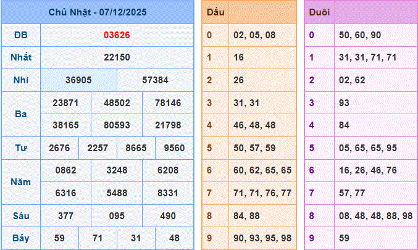Viewport: 418px width, 250px height.
Task: Click the 16 in Đầu row 1
Action: pos(238,57)
